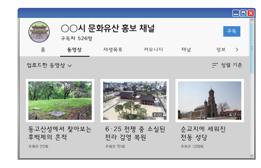Subscribe with the blue 구독 button
Screen dimensions: 261x168
pyautogui.click(x=232, y=31)
